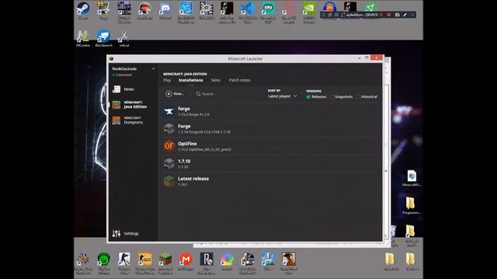Click the screen recorder pencil icon

(x=405, y=15)
